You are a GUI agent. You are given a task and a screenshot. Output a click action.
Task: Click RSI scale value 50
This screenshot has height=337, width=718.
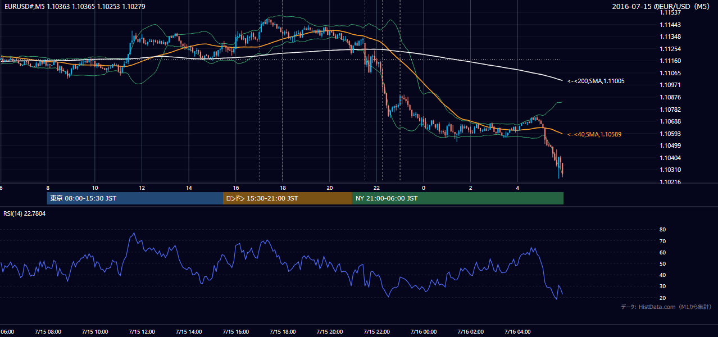(663, 263)
